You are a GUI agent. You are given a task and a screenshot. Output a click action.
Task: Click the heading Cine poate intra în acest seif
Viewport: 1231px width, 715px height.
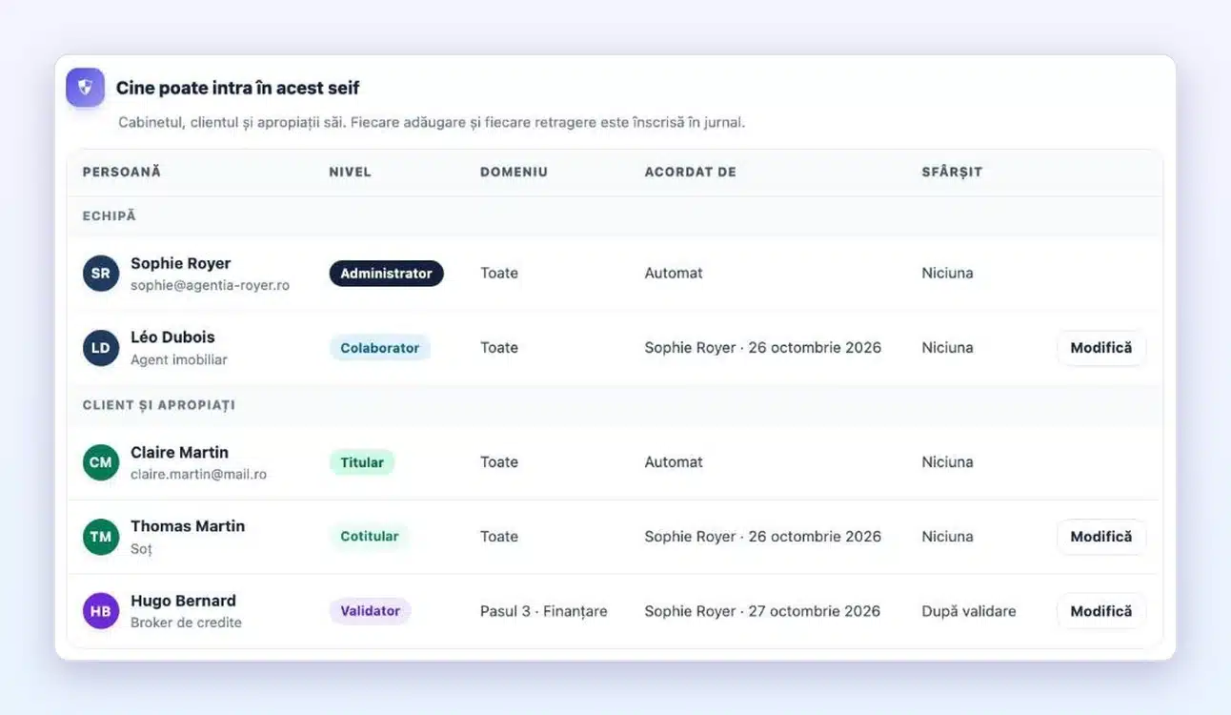(x=238, y=88)
